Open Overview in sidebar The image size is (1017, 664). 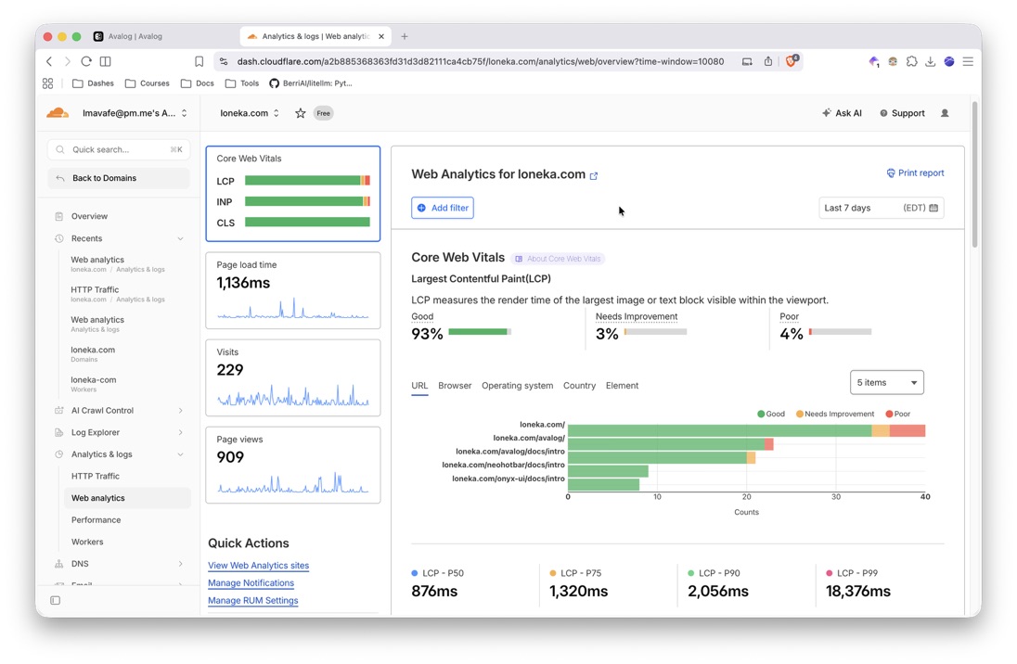(x=89, y=216)
